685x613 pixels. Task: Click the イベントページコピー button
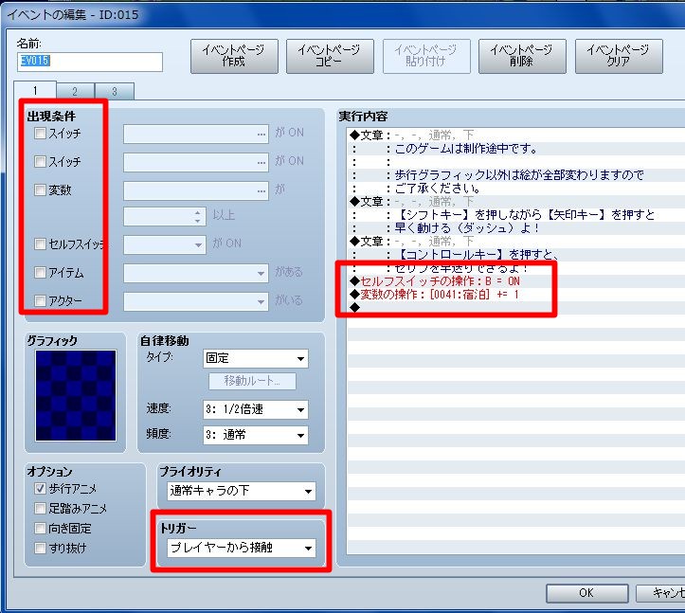tap(330, 56)
